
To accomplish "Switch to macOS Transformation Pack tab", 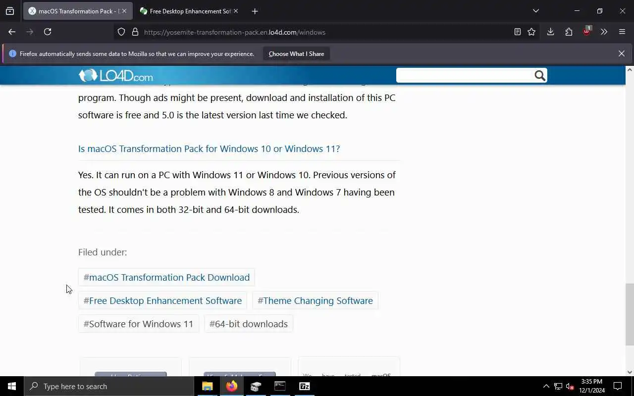I will tap(78, 11).
